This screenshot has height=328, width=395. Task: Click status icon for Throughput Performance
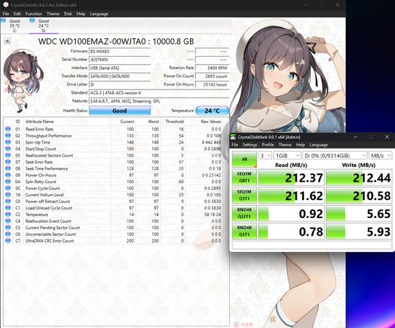point(8,135)
